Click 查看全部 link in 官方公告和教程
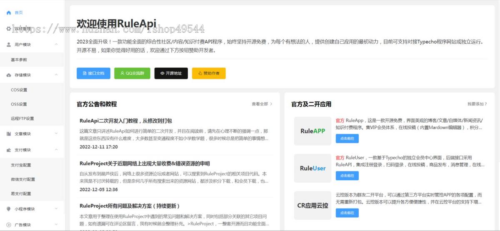This screenshot has width=500, height=231. (262, 104)
